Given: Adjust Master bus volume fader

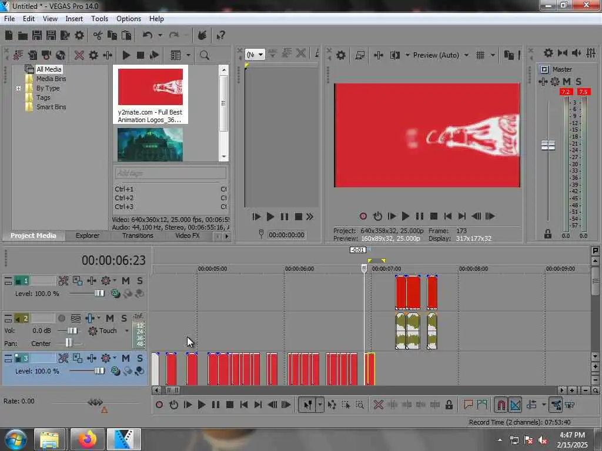Looking at the screenshot, I should point(548,146).
